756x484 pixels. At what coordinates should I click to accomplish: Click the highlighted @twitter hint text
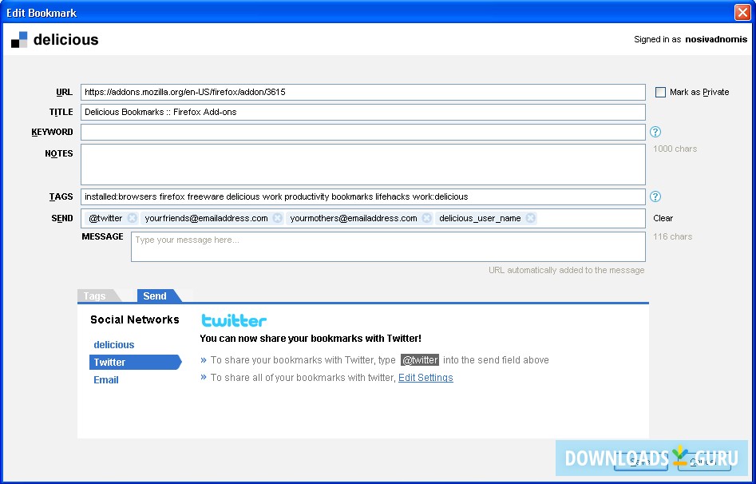click(x=419, y=360)
